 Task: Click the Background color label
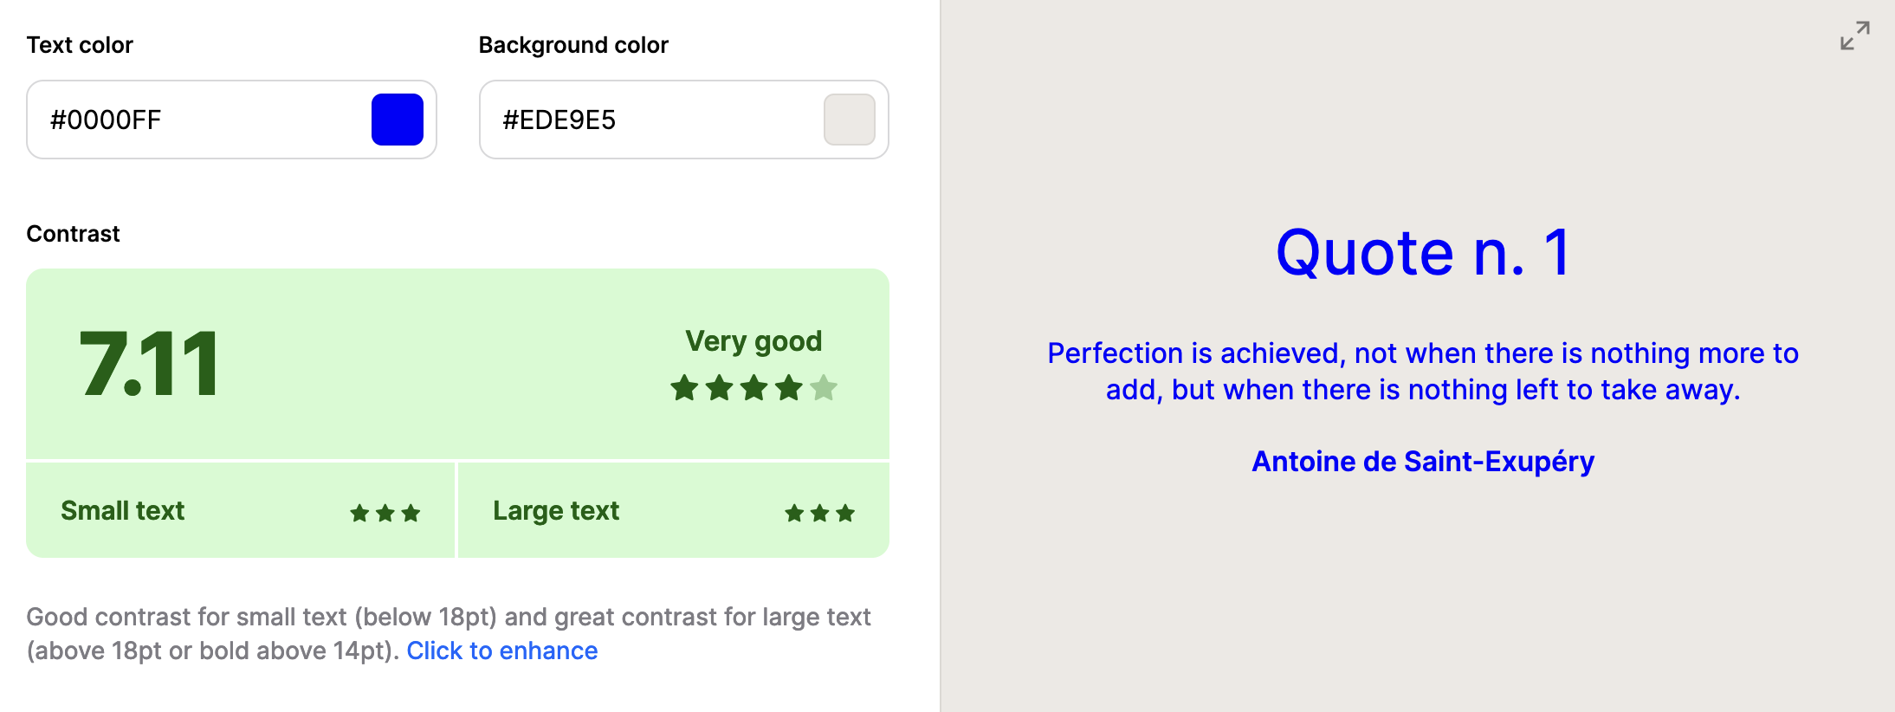[573, 45]
